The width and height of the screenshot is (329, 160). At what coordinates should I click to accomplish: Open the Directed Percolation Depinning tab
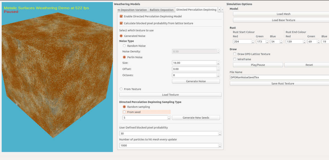click(x=196, y=10)
